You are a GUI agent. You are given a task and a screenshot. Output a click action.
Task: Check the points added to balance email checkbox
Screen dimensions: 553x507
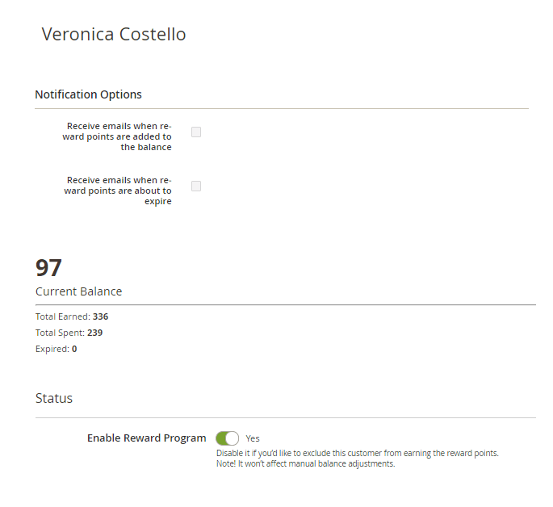(x=196, y=132)
